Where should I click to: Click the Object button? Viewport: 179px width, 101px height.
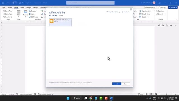pos(143,17)
